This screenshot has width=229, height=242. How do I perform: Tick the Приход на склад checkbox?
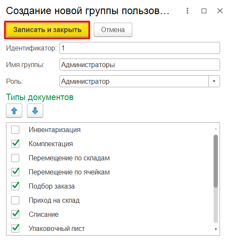tap(15, 200)
